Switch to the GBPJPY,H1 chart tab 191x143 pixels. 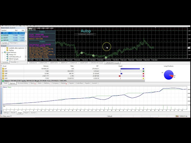coord(64,63)
